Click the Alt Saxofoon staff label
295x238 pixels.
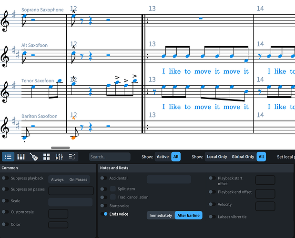(x=34, y=45)
